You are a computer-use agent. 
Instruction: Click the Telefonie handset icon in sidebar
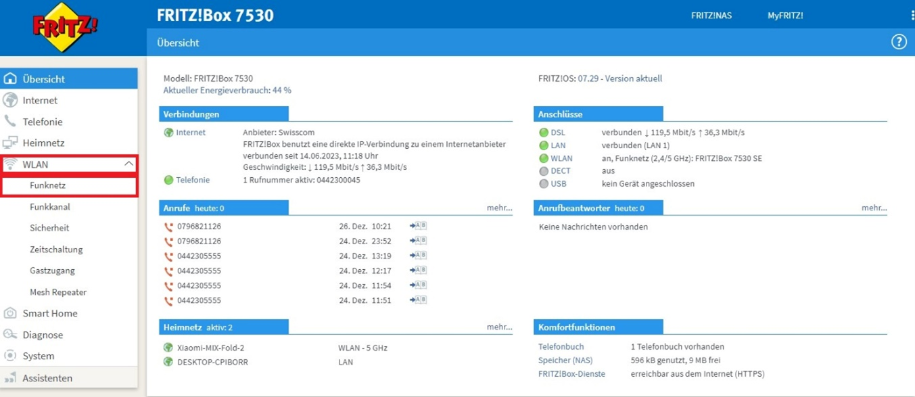click(x=10, y=122)
